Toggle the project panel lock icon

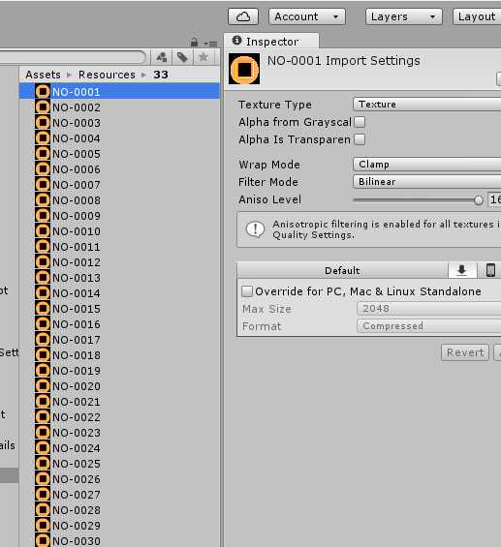point(194,43)
